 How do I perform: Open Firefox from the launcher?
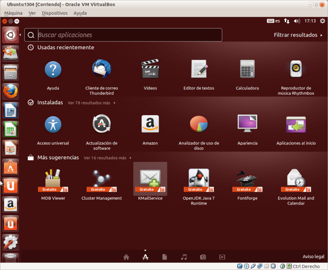pyautogui.click(x=10, y=91)
